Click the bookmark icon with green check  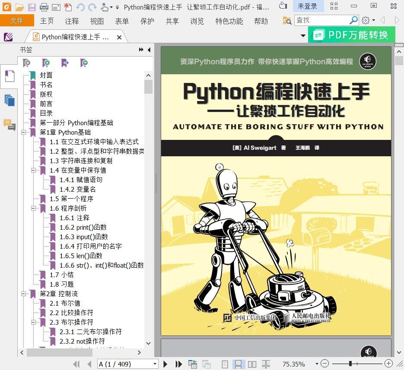84,63
